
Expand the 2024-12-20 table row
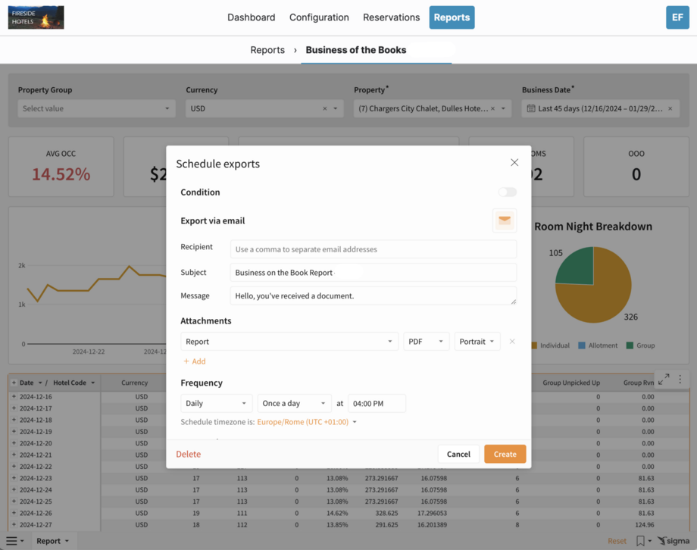tap(14, 443)
